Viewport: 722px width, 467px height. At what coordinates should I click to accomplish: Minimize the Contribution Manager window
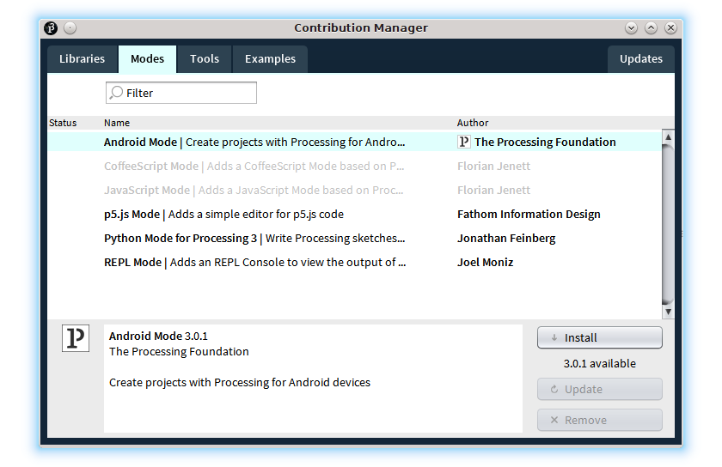[631, 28]
